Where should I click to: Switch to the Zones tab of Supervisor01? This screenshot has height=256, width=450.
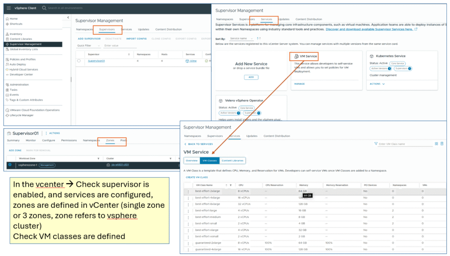point(110,140)
